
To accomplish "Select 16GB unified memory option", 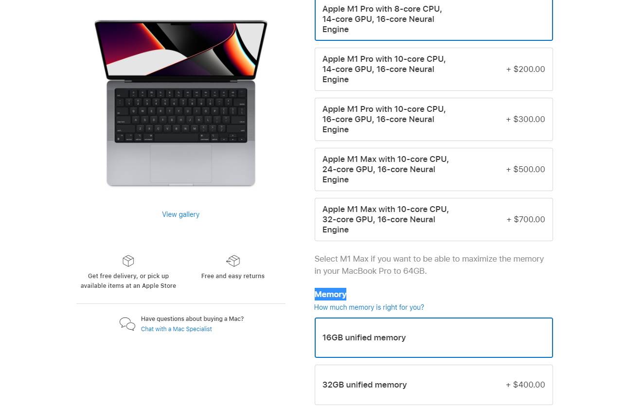I will click(433, 337).
